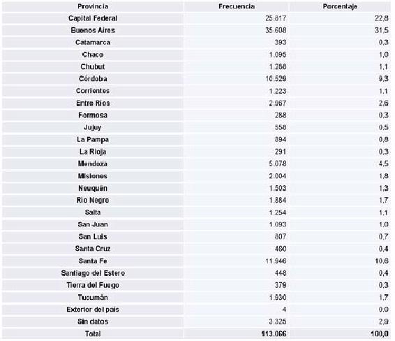This screenshot has width=395, height=341.
Task: Click the Neuquén province name
Action: (x=93, y=188)
